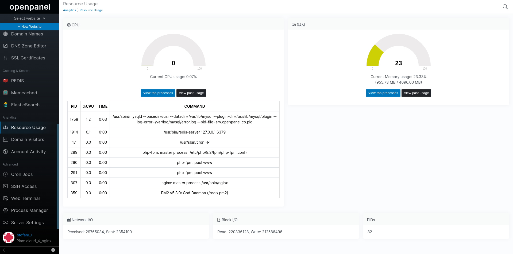Click the search magnifier icon
Screen dimensions: 513x254
tap(505, 7)
